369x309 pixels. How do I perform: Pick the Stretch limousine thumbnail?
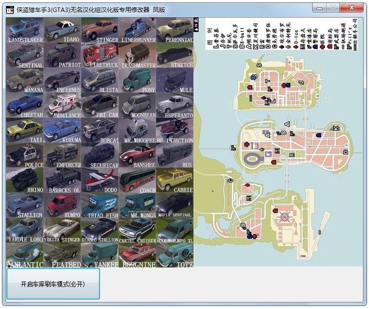point(174,55)
